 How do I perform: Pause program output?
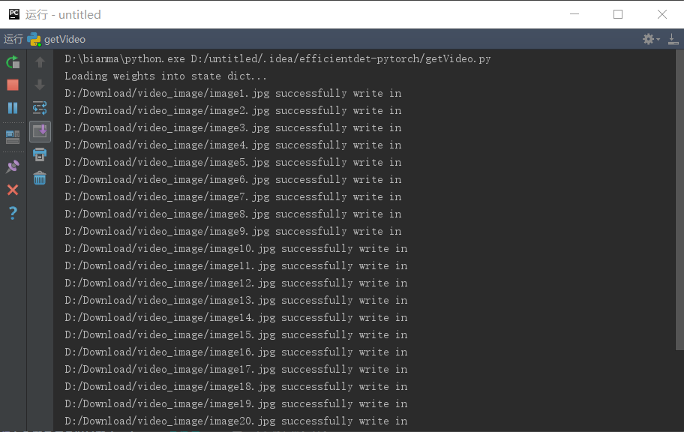pyautogui.click(x=13, y=108)
